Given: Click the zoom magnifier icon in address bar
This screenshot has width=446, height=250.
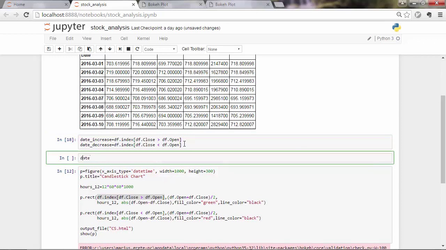Looking at the screenshot, I should click(x=399, y=15).
